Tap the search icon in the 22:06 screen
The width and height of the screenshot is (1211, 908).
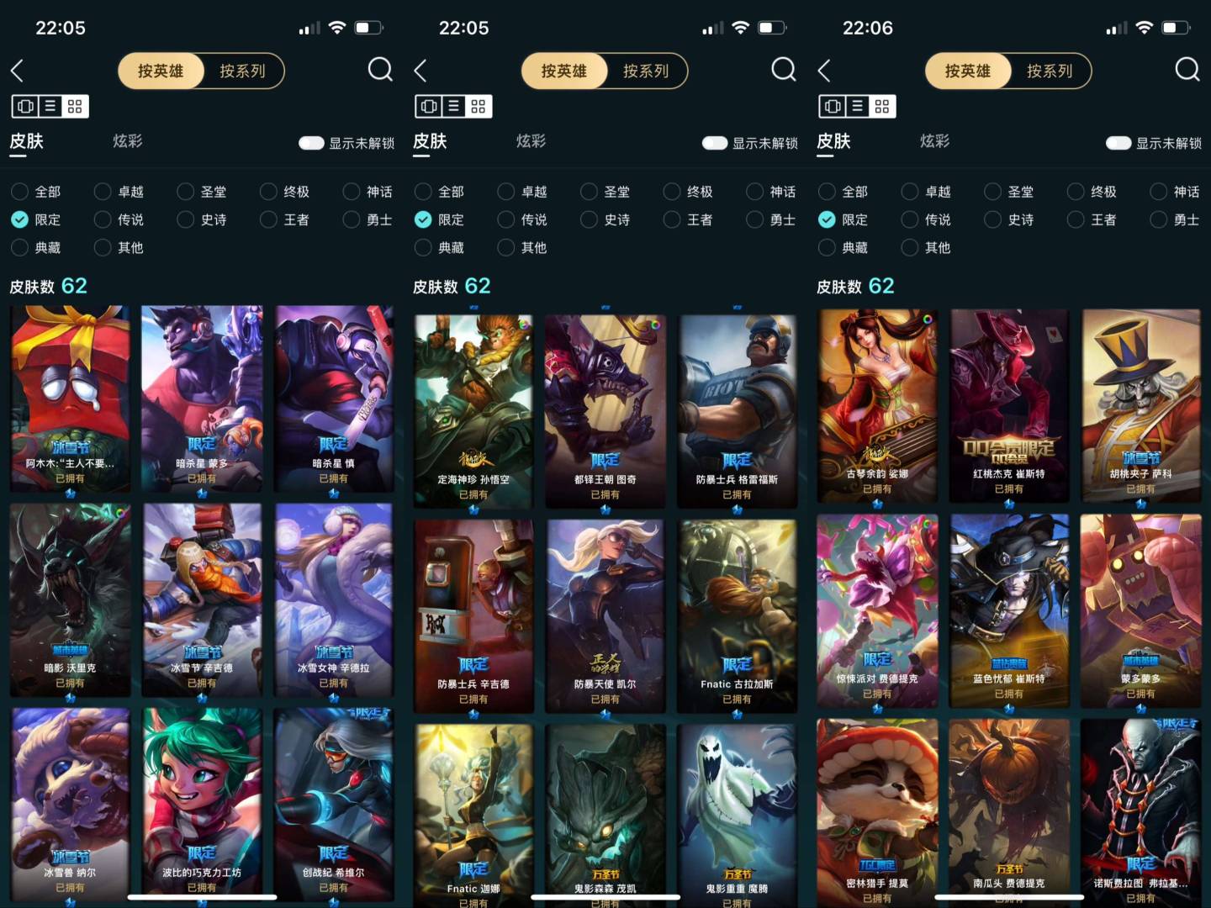click(x=1187, y=69)
